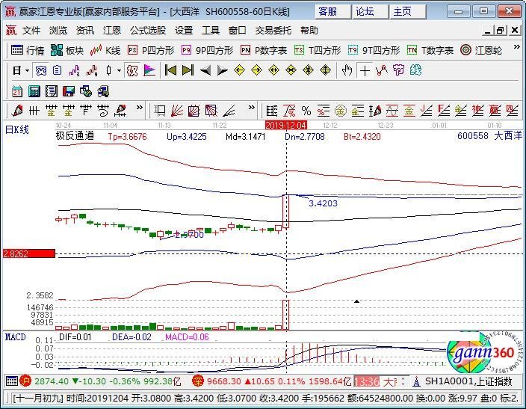Jump to first bar icon
This screenshot has width=526, height=409.
(170, 70)
